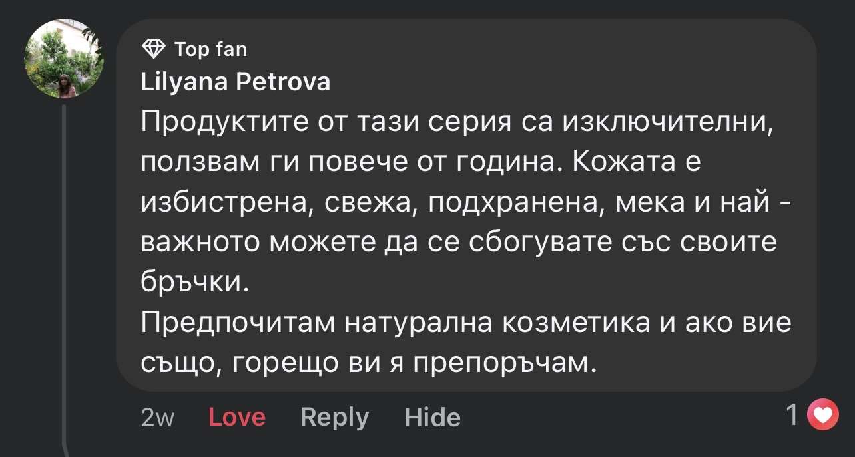The height and width of the screenshot is (457, 855).
Task: Click the Top fan diamond icon
Action: (154, 49)
